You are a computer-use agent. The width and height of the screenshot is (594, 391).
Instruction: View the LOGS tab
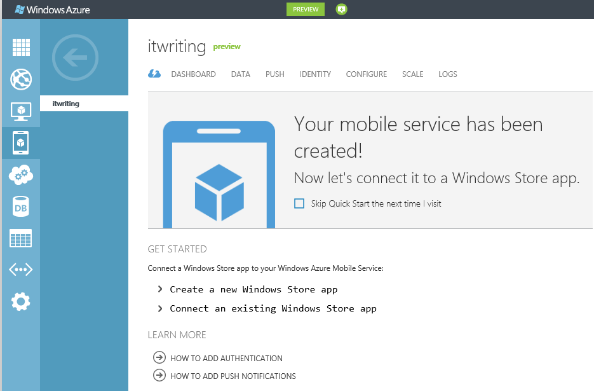click(448, 74)
